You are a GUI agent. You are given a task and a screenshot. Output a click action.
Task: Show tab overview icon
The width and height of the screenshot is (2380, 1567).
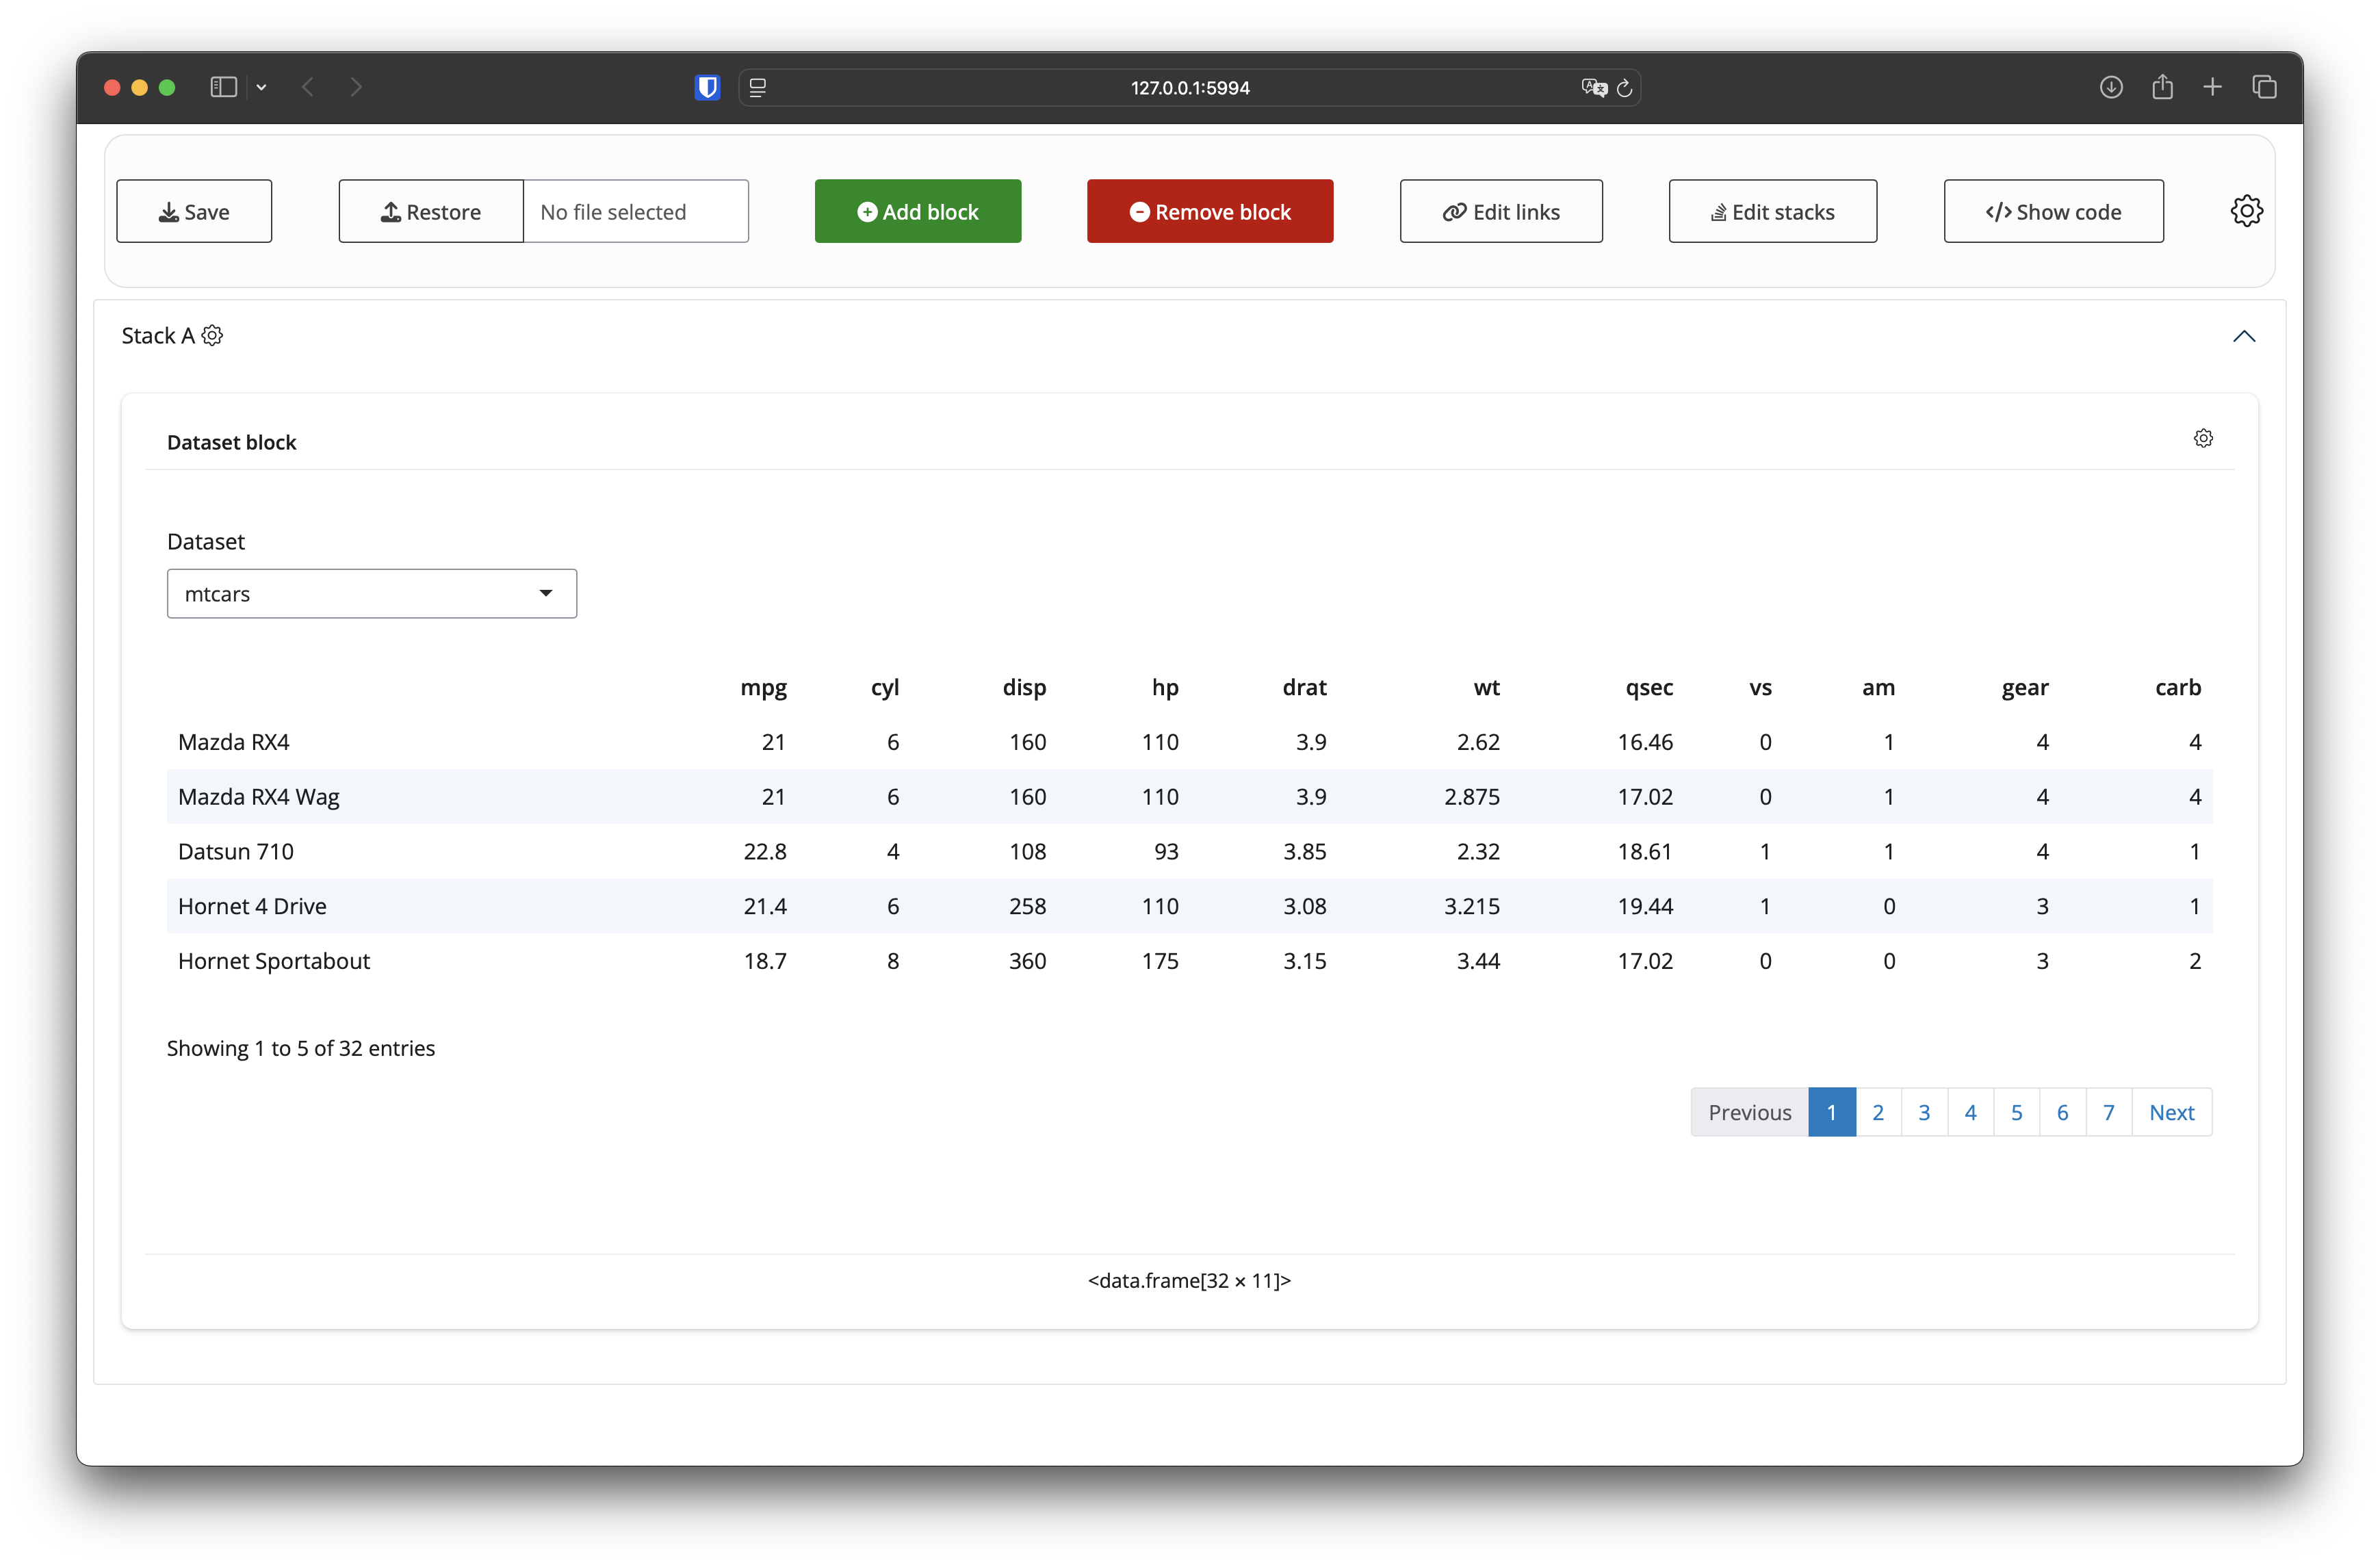tap(2264, 88)
